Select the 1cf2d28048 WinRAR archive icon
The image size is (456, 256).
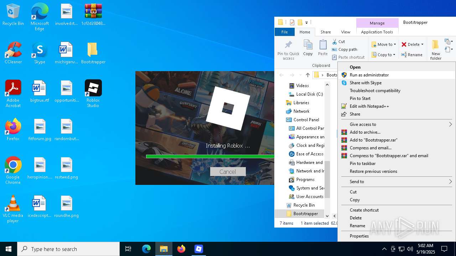point(93,15)
